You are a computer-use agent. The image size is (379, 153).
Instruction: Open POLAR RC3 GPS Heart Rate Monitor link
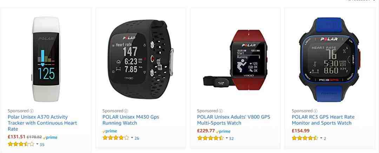coord(323,120)
